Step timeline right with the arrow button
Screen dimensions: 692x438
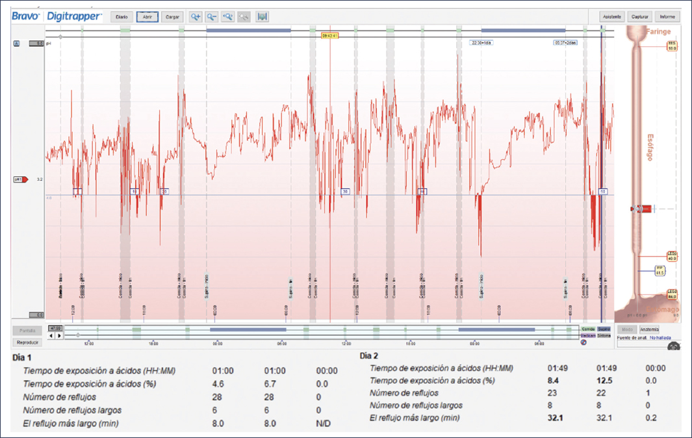pos(59,336)
